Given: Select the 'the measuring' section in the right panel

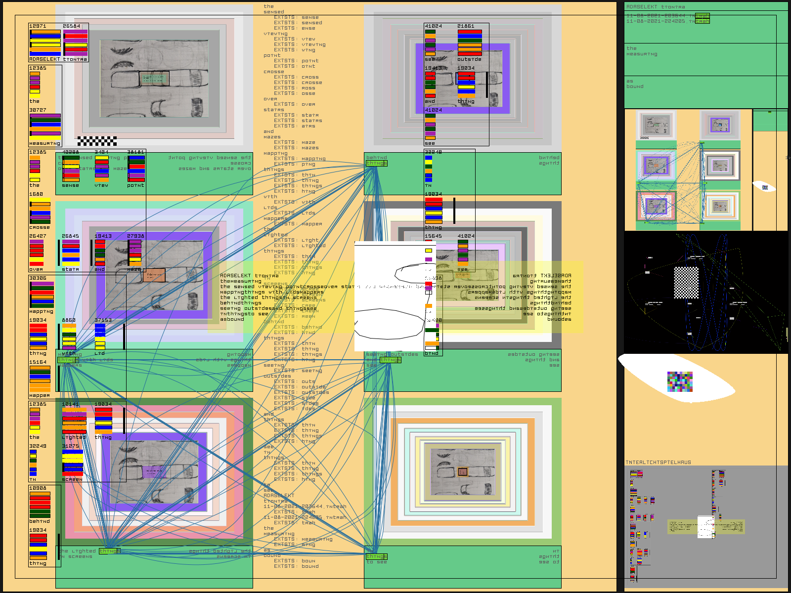Looking at the screenshot, I should pyautogui.click(x=642, y=51).
